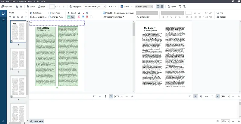Screen dimensions: 241x124
Task: Open the Pages panel more options ellipsis
Action: click(26, 17)
